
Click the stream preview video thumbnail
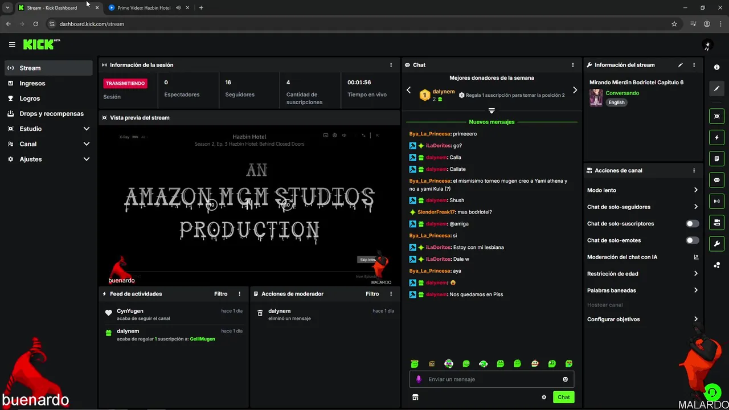[249, 205]
